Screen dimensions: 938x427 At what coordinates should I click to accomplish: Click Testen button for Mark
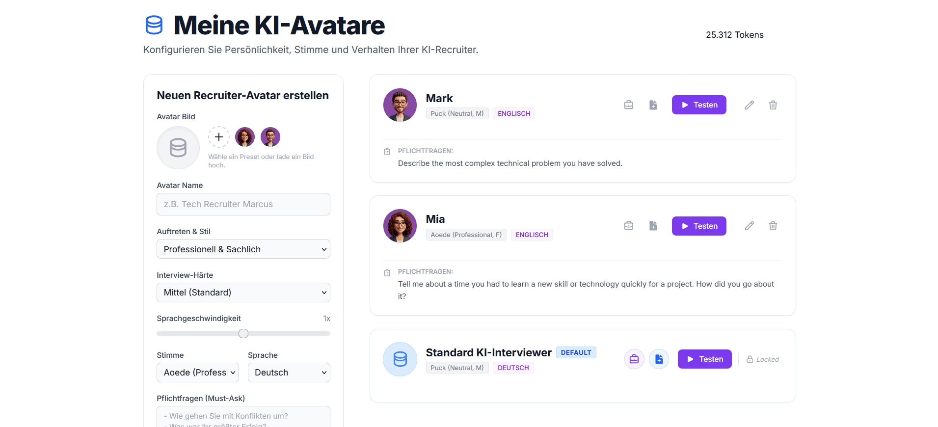(x=699, y=105)
